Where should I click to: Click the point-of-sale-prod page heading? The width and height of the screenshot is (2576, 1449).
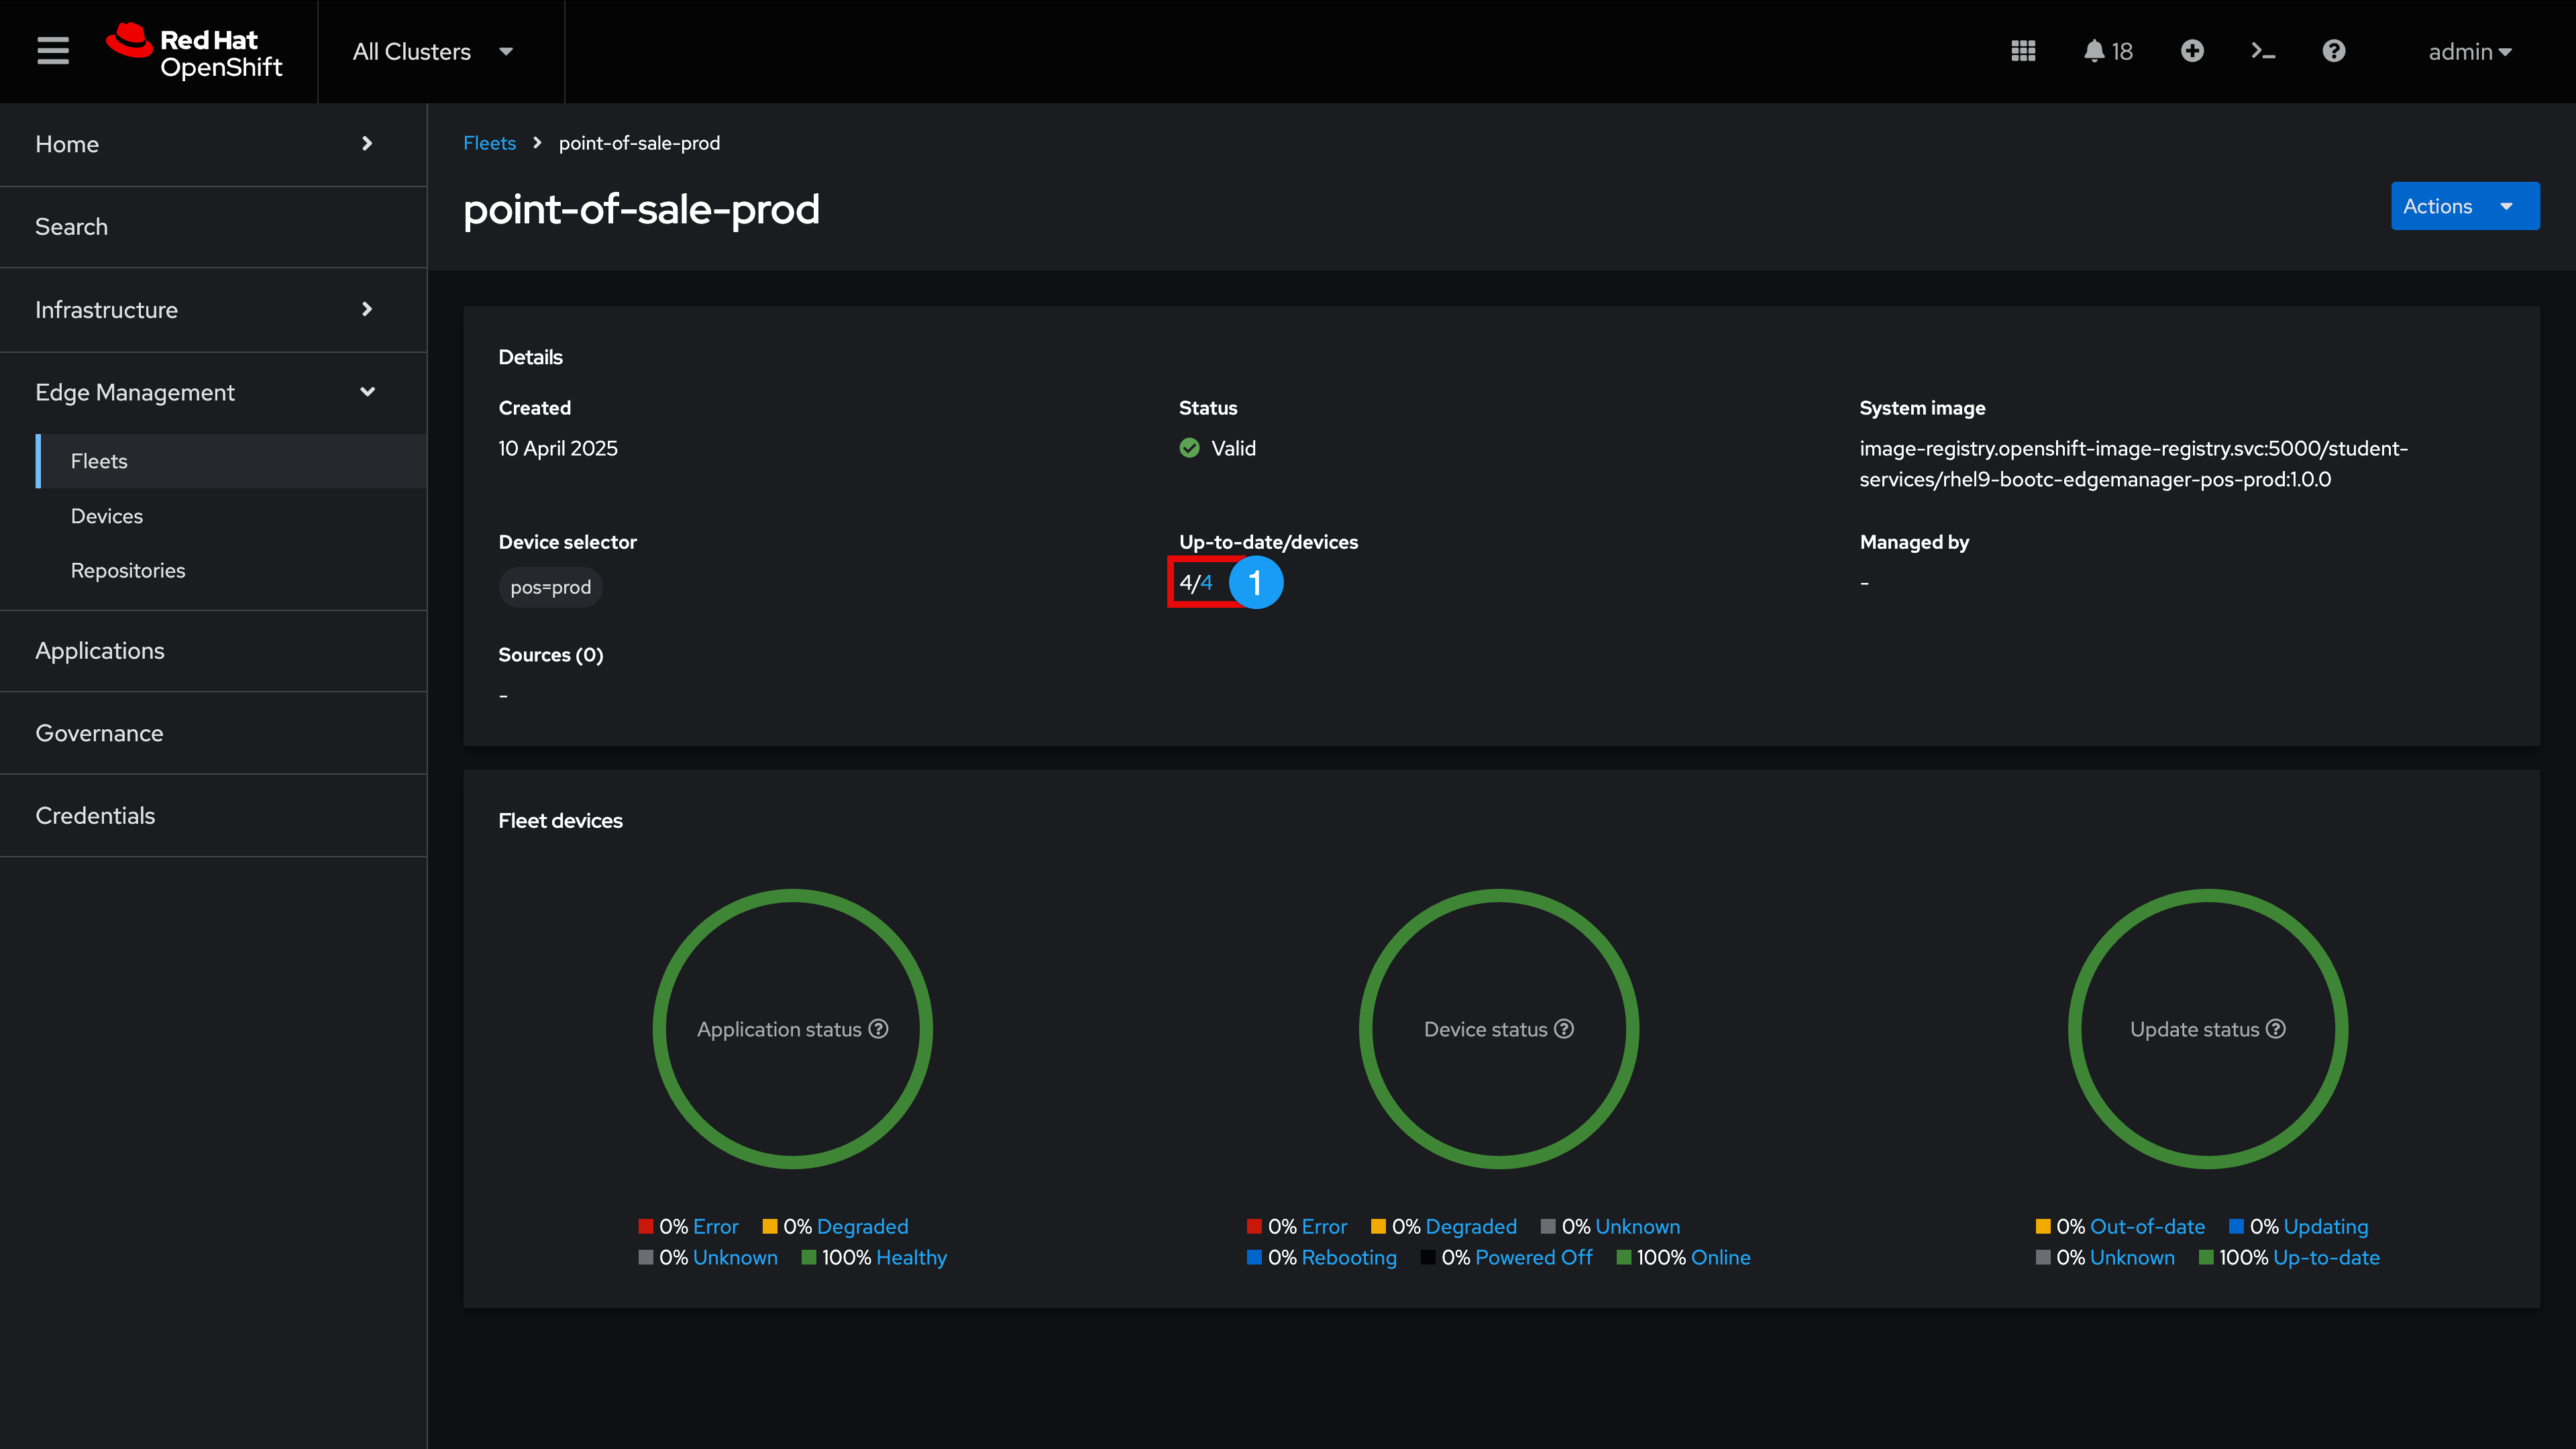click(641, 209)
